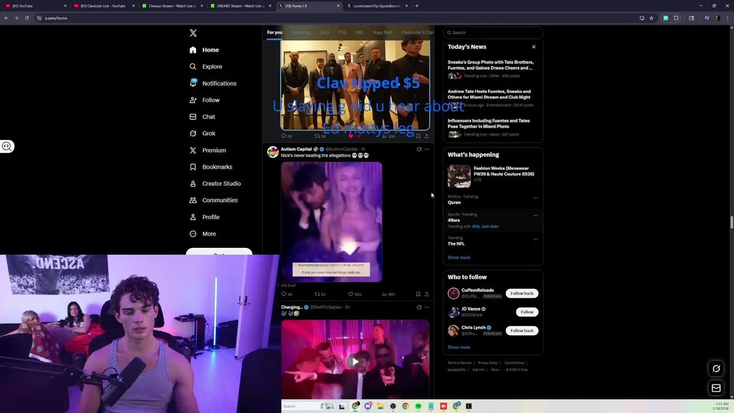Play the RedPillSaylan video
The height and width of the screenshot is (413, 734).
tap(356, 361)
